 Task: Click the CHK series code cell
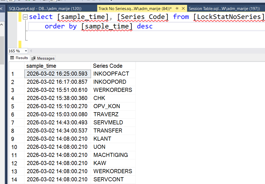pos(113,98)
